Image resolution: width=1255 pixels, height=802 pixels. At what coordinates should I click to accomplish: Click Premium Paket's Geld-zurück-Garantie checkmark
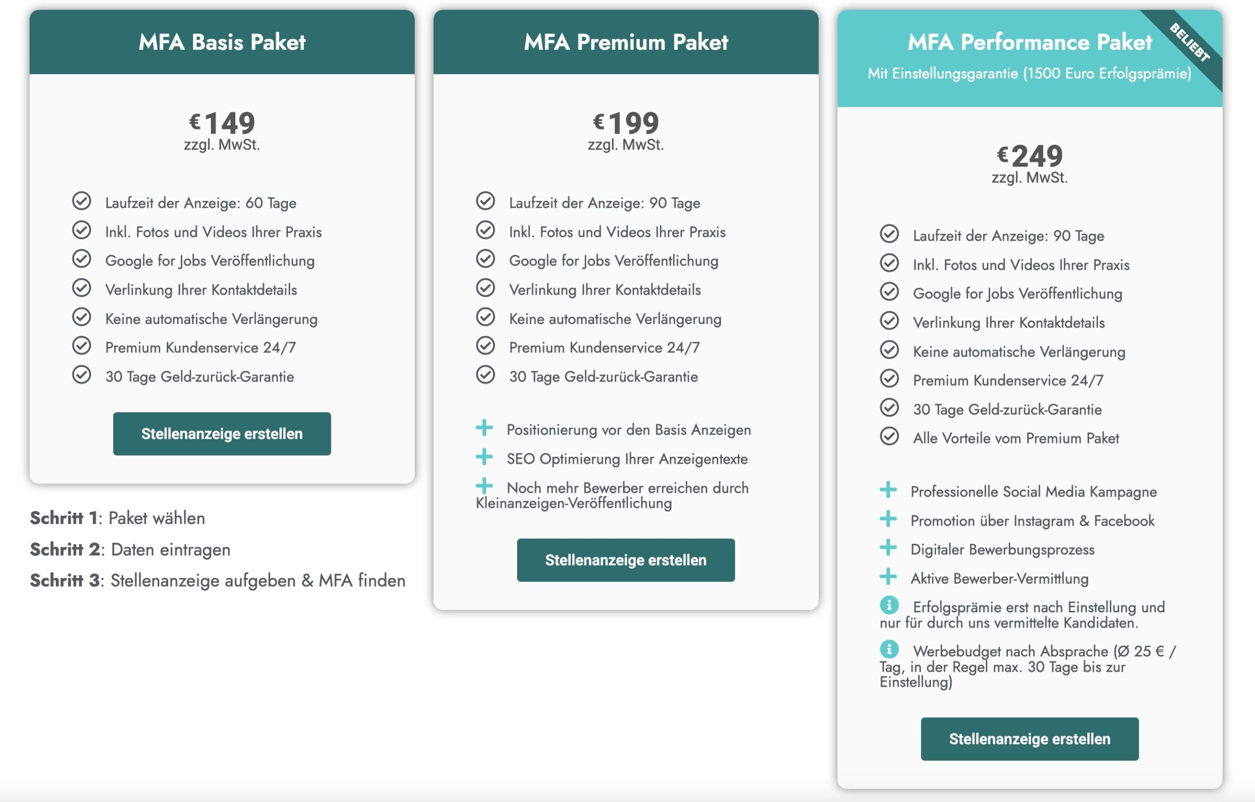(485, 375)
